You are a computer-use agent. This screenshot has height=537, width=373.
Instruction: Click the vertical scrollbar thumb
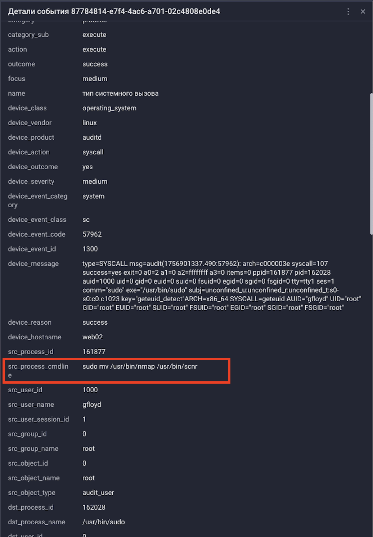[371, 164]
